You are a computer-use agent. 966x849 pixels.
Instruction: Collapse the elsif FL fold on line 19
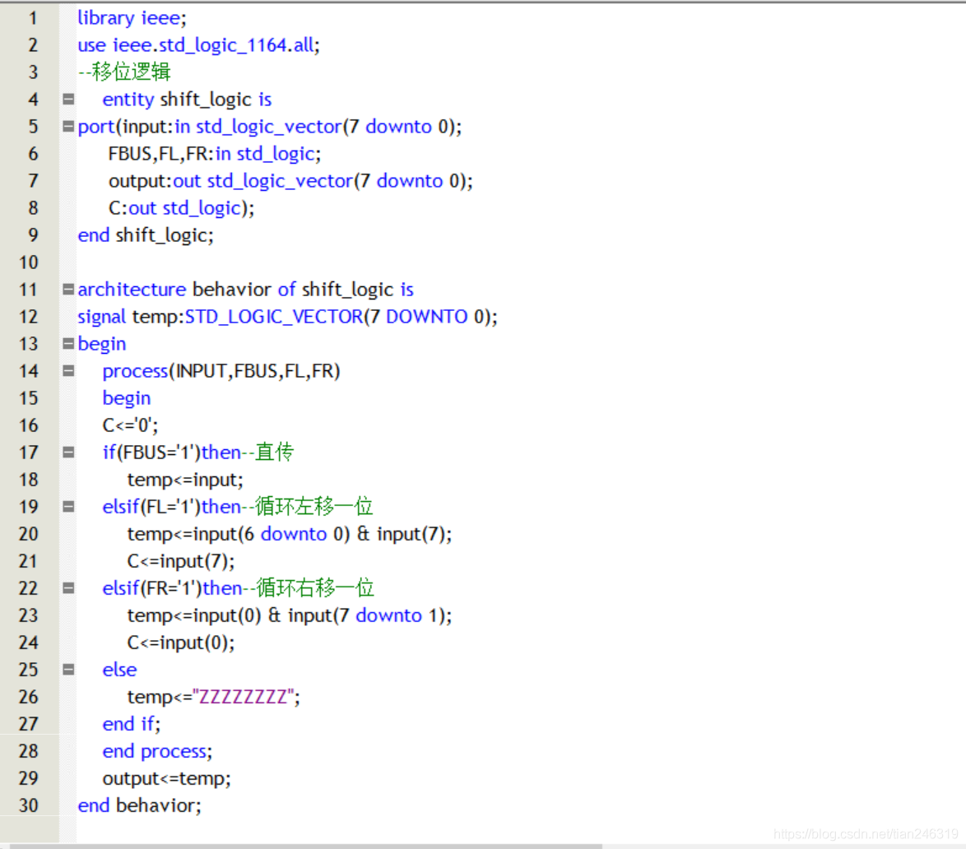click(68, 507)
